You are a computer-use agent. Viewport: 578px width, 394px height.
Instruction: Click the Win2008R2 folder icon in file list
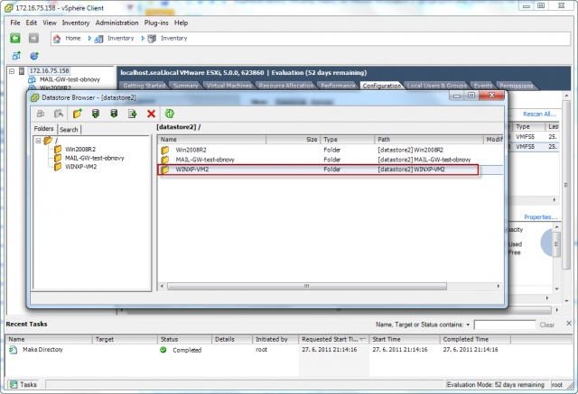[165, 150]
